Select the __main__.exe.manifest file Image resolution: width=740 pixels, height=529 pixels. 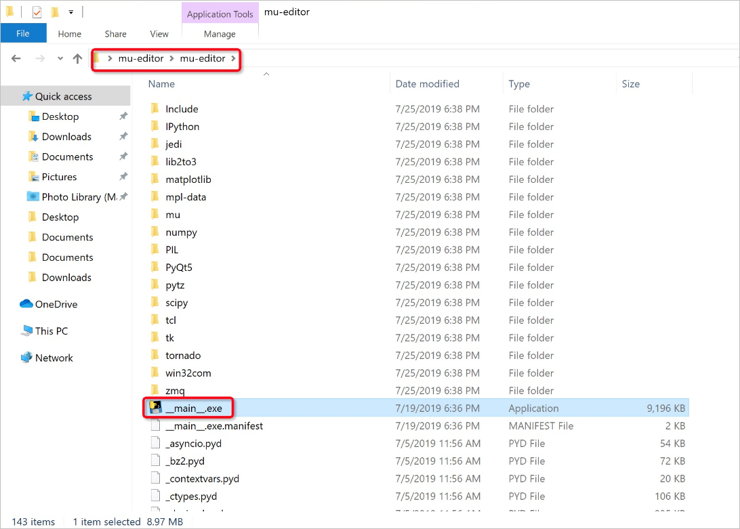tap(214, 426)
